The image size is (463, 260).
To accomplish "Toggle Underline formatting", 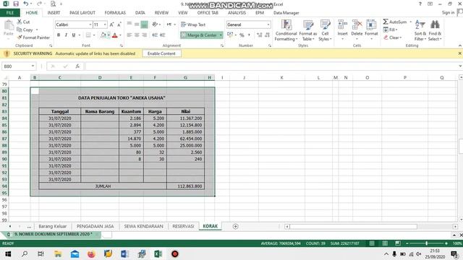I will pyautogui.click(x=74, y=35).
